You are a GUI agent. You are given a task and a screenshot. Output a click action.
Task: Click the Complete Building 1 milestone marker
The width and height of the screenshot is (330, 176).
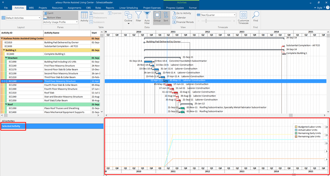[284, 54]
